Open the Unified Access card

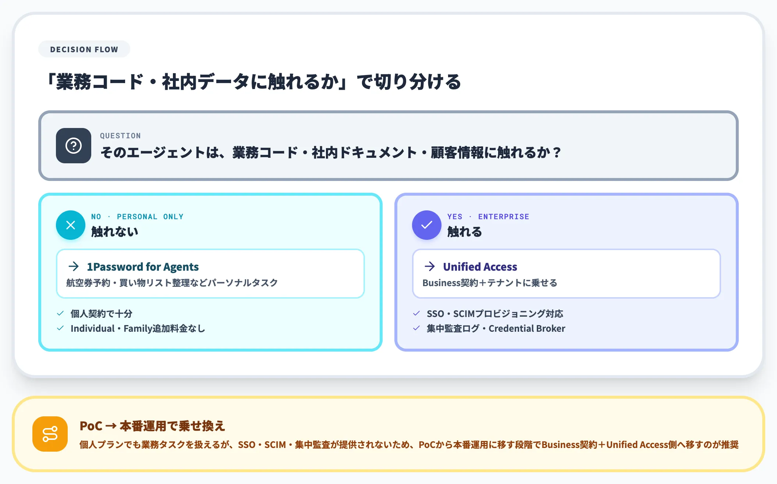(567, 274)
